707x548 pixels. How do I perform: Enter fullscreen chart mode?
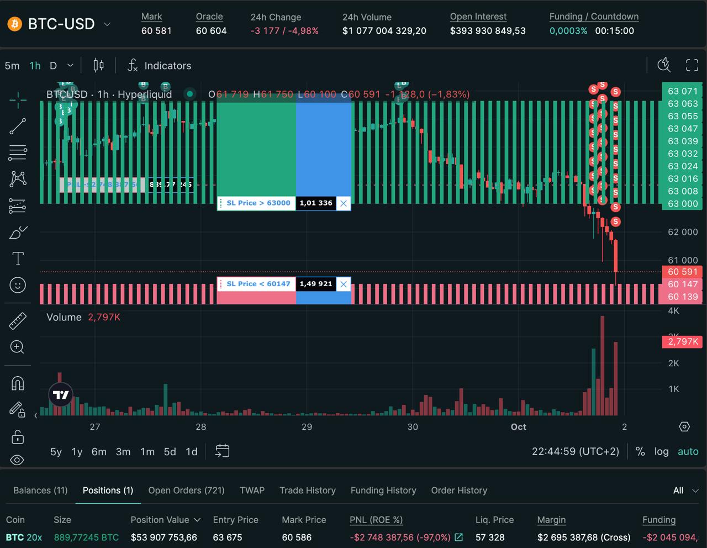[692, 65]
